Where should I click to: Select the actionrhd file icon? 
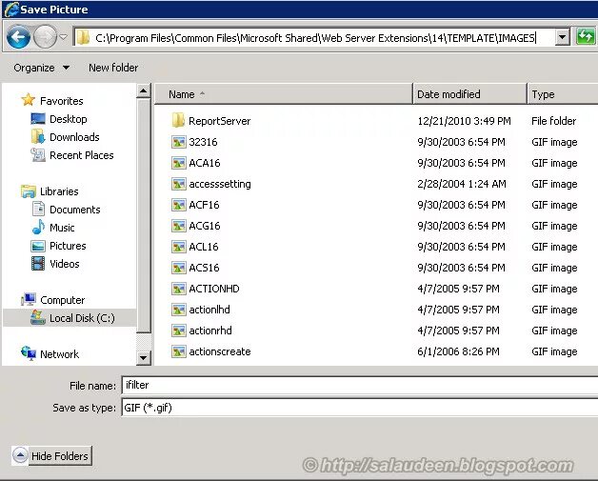click(178, 331)
